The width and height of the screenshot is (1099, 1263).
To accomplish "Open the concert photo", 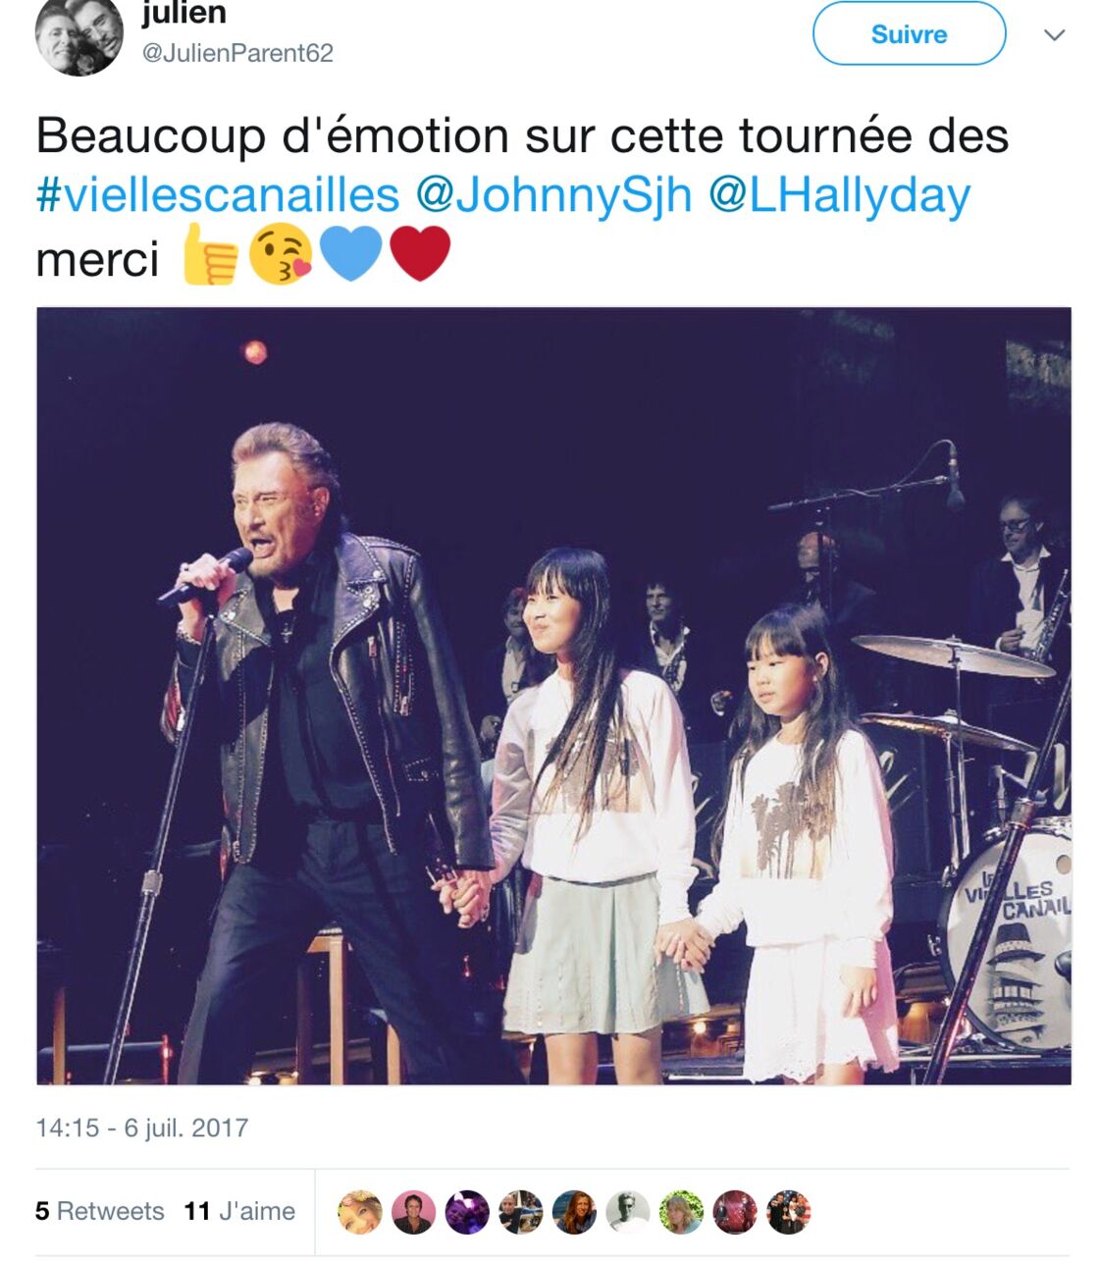I will point(553,696).
